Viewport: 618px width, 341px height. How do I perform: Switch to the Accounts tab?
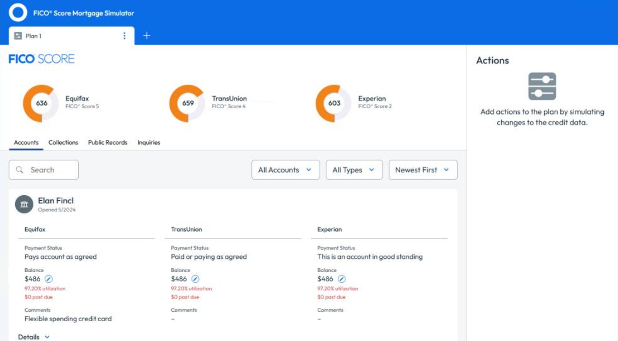pyautogui.click(x=26, y=143)
